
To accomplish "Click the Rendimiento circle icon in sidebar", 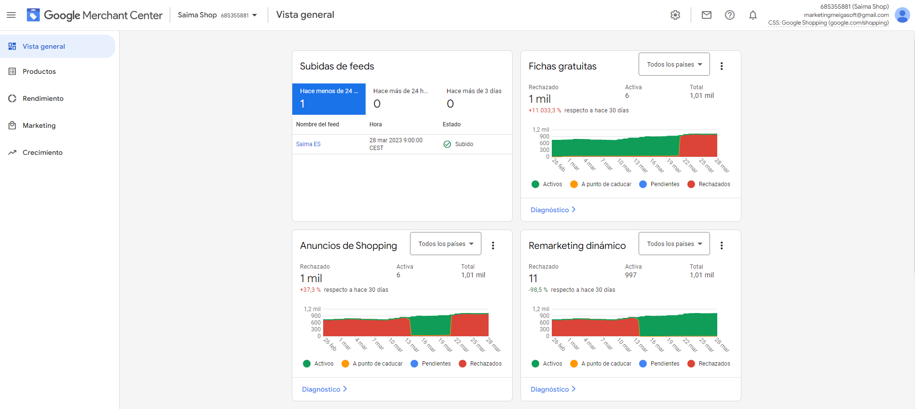I will (x=13, y=98).
